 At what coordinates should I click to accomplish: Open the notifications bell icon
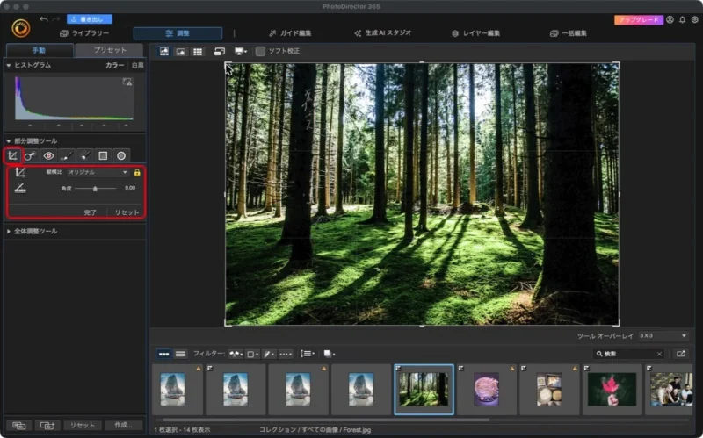point(682,19)
